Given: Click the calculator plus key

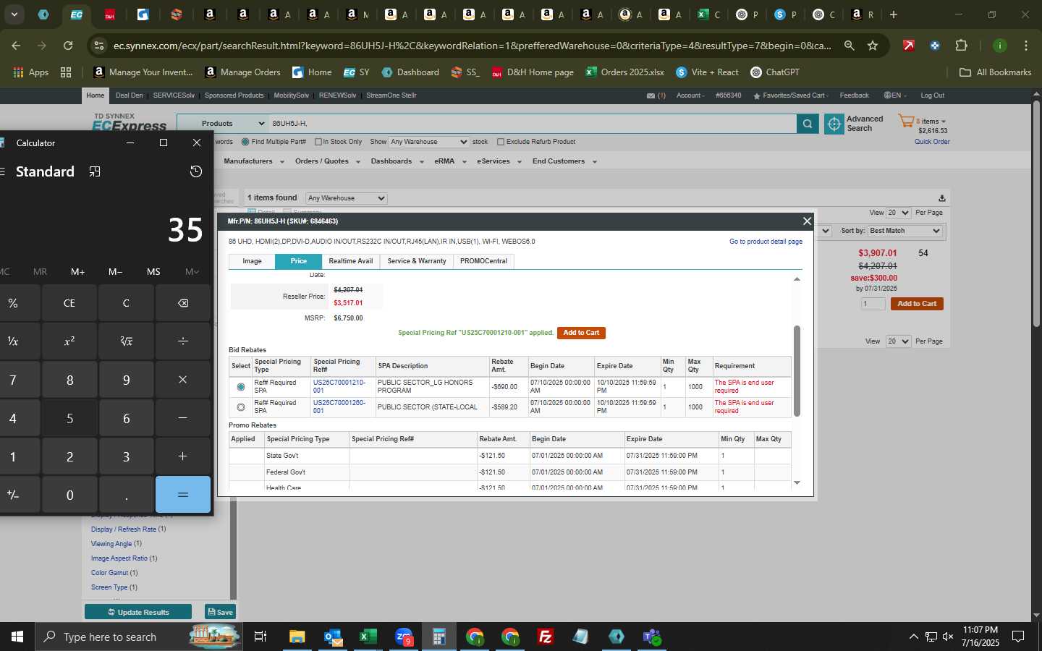Looking at the screenshot, I should click(x=182, y=456).
